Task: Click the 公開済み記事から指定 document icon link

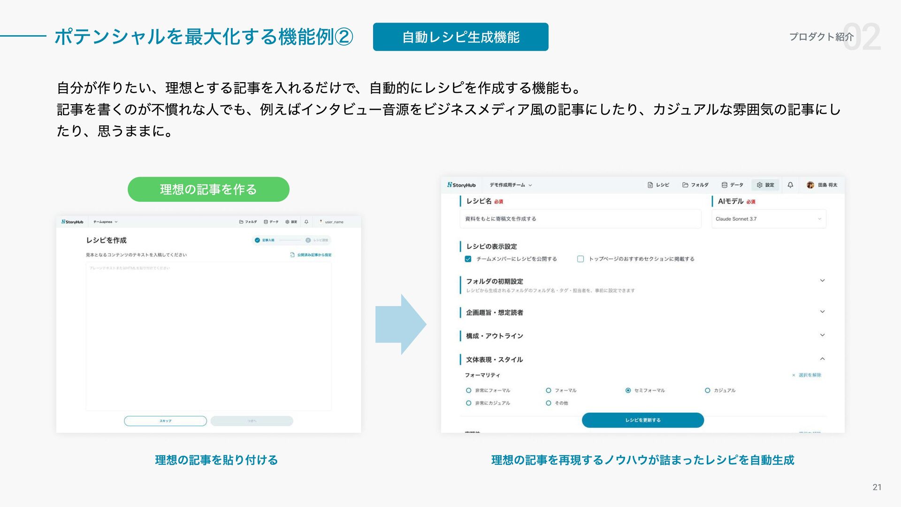Action: [292, 255]
